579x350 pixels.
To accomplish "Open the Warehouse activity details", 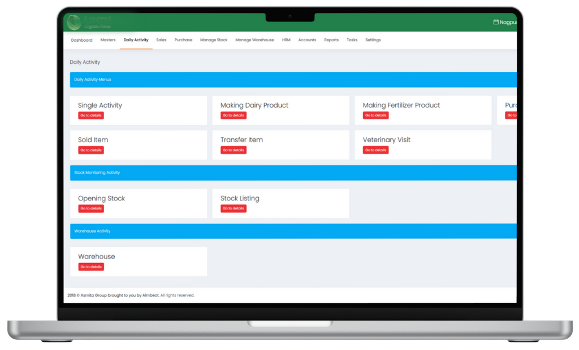I will pos(90,266).
